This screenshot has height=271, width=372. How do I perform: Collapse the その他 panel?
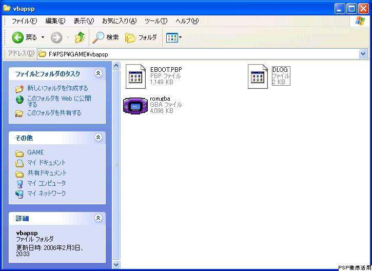click(x=99, y=137)
